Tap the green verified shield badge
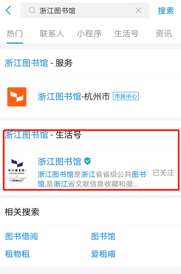181x274 pixels. 88,161
